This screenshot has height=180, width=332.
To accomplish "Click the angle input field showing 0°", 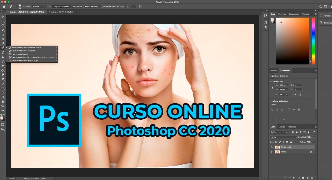I will (x=133, y=6).
